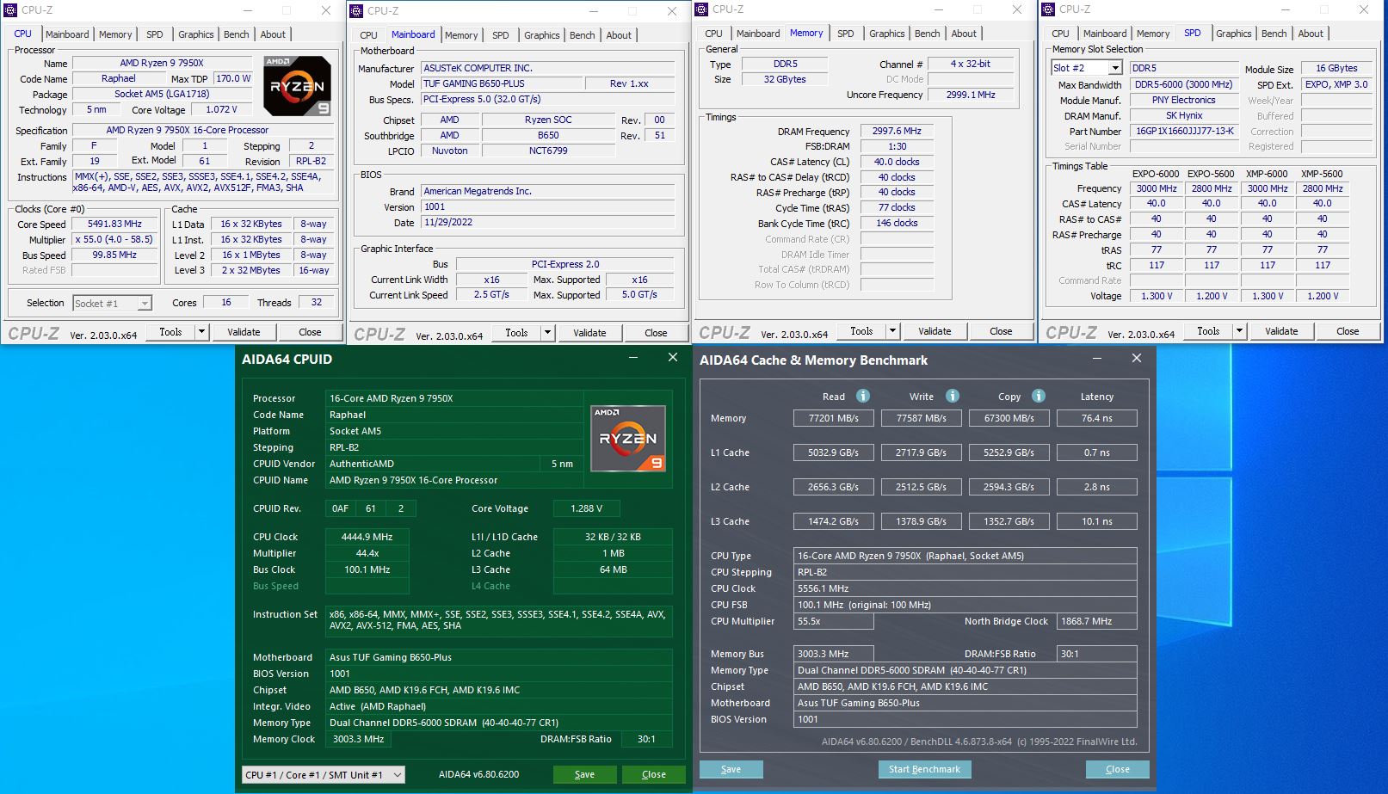Screen dimensions: 1388x794
Task: Minimize the AIDA64 Cache & Memory Benchmark window
Action: (x=1097, y=359)
